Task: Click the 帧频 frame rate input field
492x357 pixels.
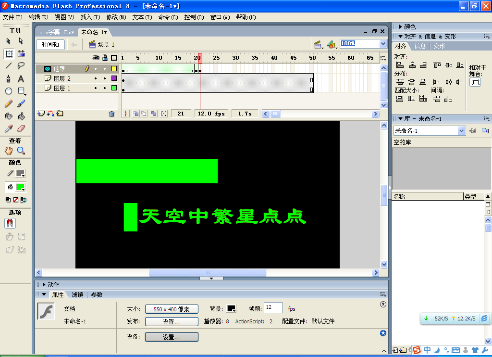Action: click(x=272, y=308)
